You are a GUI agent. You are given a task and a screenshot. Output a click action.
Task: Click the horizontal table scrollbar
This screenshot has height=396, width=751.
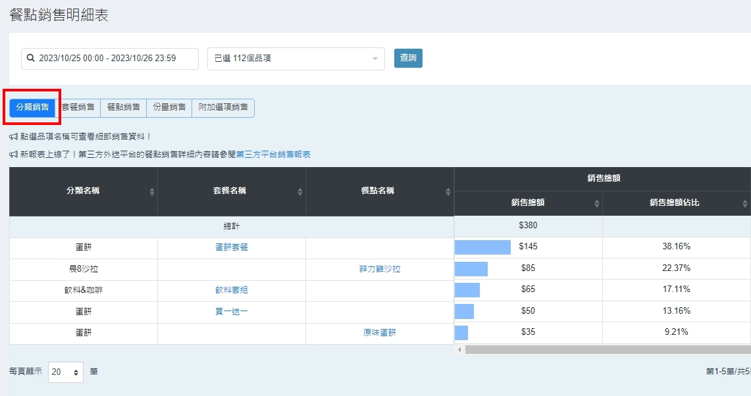606,350
